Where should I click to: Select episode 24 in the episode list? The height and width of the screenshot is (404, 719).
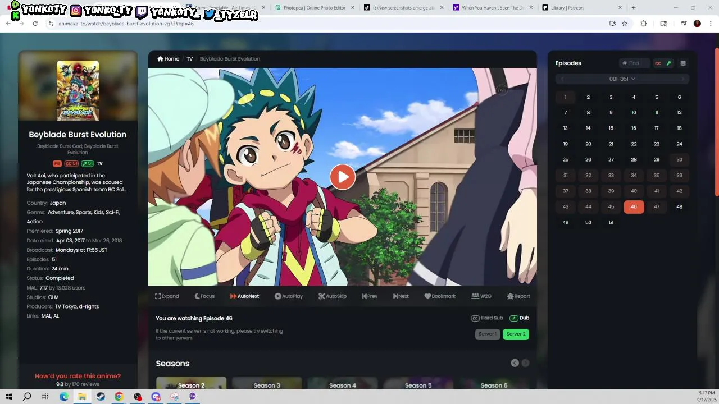[679, 144]
